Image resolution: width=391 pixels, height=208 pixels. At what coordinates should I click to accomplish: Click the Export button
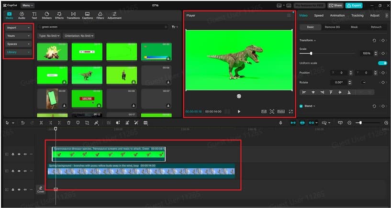[354, 5]
